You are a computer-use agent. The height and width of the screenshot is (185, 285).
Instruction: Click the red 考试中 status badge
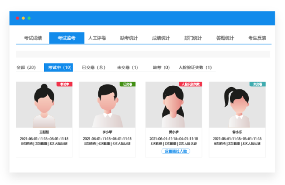(64, 84)
